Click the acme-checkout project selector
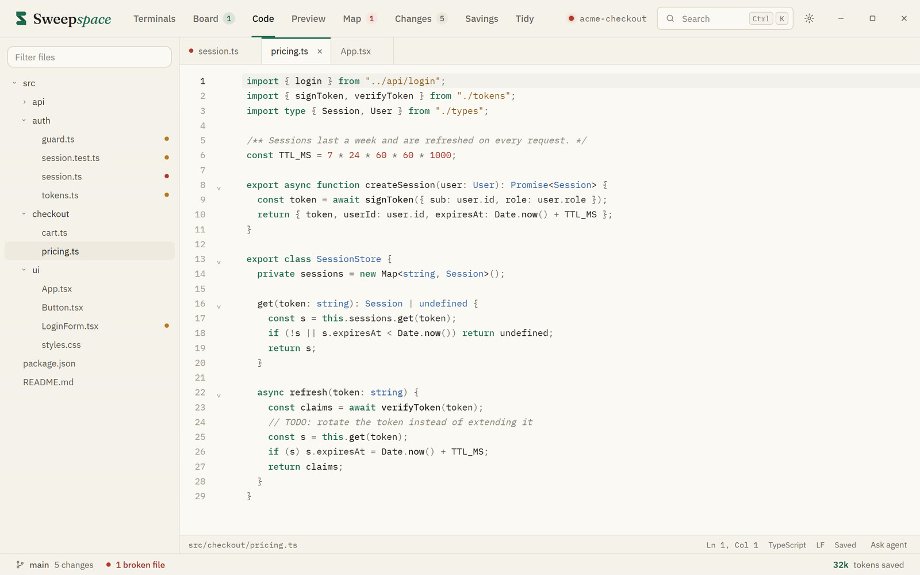920x575 pixels. (x=607, y=18)
